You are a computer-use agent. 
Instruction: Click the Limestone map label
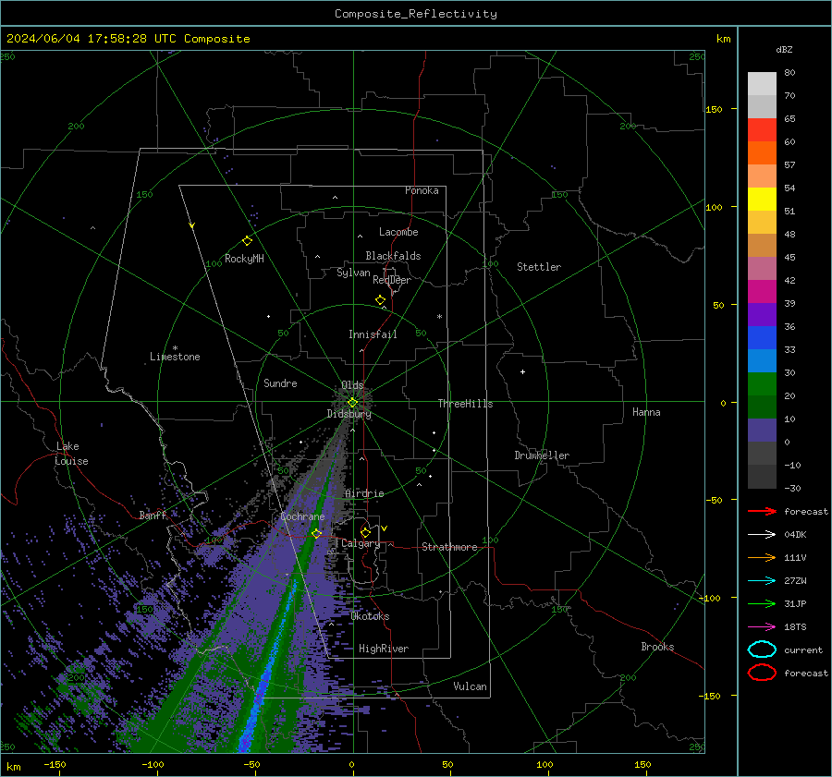click(175, 357)
